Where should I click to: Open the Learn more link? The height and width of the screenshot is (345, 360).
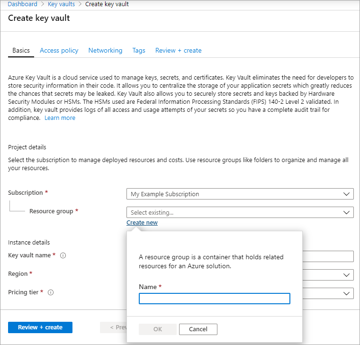tap(60, 118)
